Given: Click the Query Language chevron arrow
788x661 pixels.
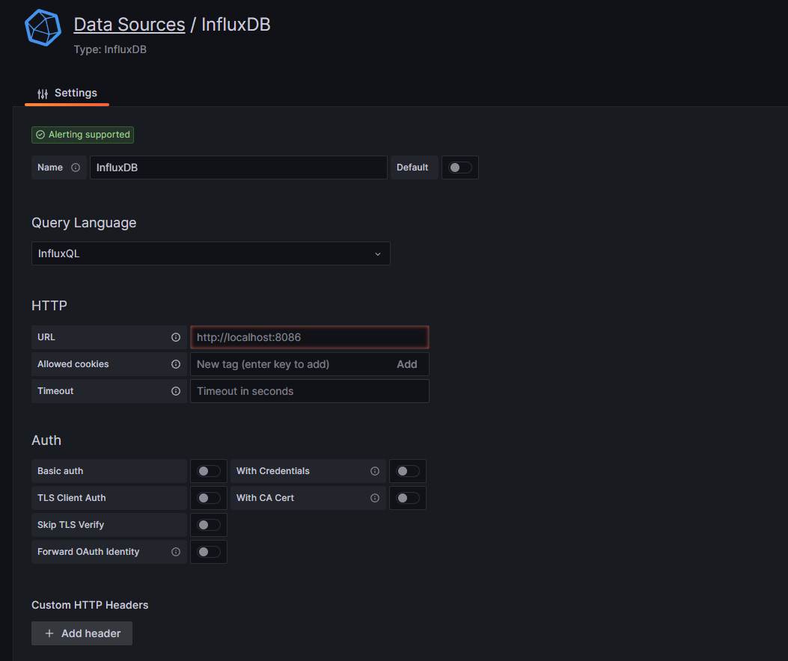Looking at the screenshot, I should point(377,253).
